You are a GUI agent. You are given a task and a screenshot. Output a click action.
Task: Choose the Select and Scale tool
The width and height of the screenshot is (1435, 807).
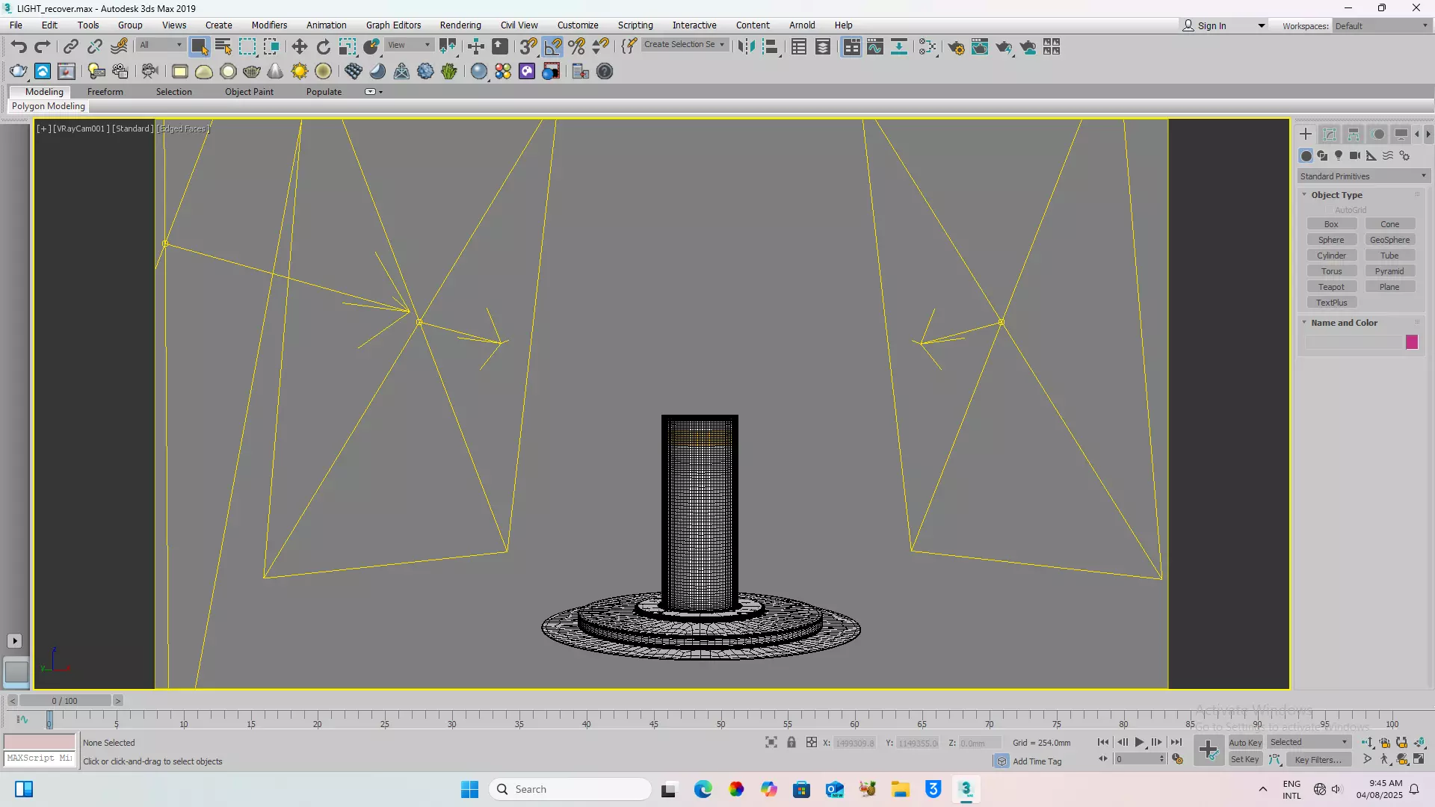(348, 47)
